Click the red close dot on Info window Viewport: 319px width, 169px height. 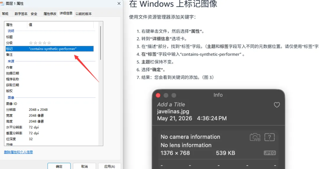click(158, 96)
